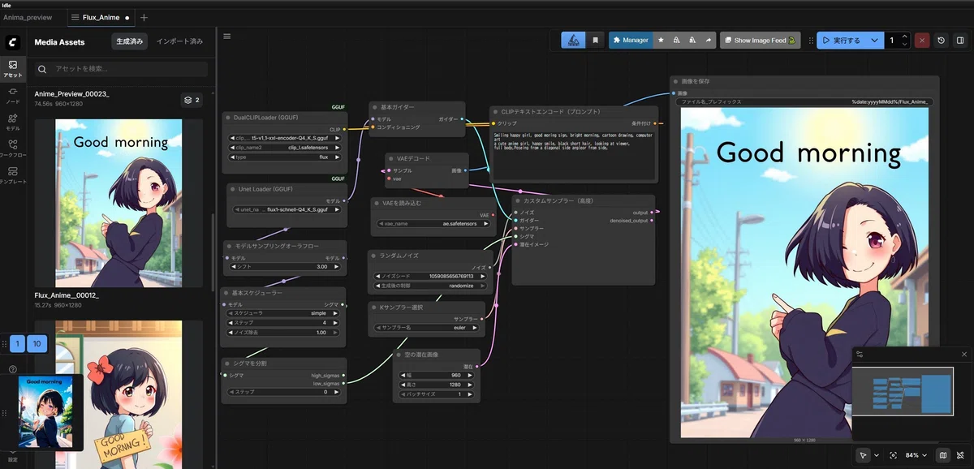The height and width of the screenshot is (469, 974).
Task: Toggle link visibility icon
Action: (x=960, y=455)
